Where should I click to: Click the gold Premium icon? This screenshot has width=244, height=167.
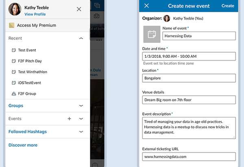11,25
